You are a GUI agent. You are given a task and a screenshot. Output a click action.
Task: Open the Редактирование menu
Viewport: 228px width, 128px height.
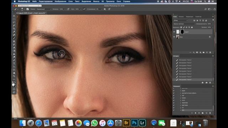pyautogui.click(x=46, y=1)
